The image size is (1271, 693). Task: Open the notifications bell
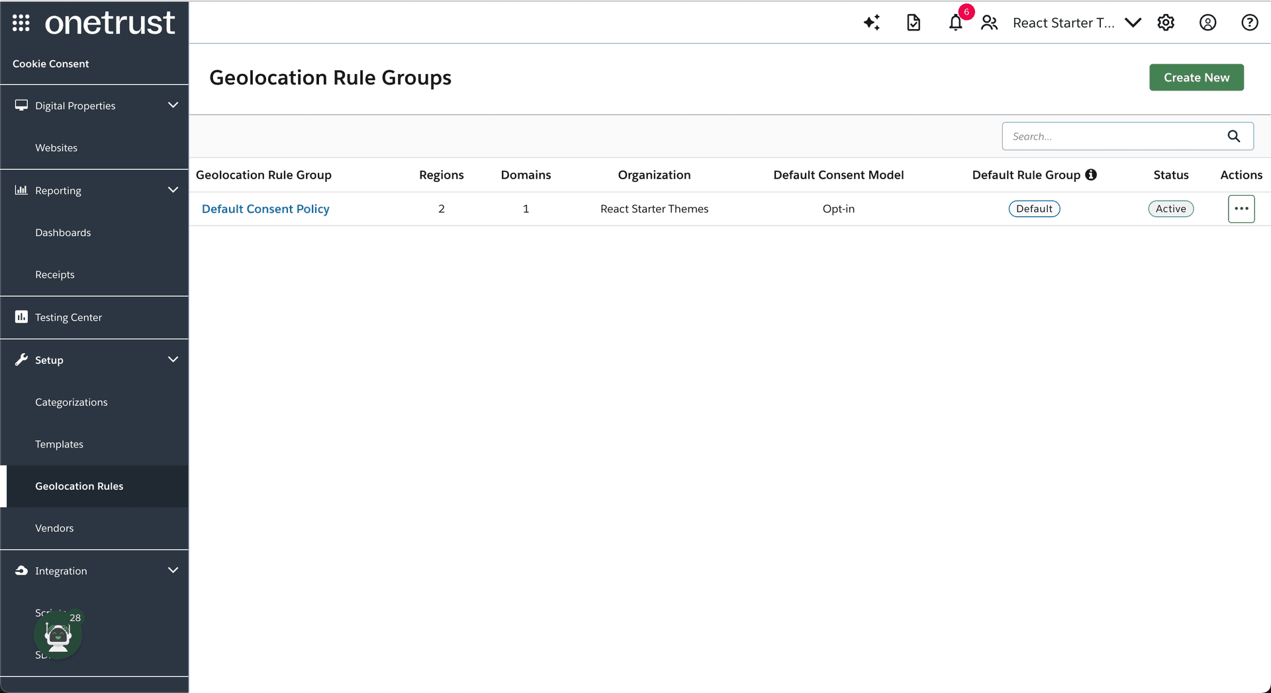[x=955, y=23]
